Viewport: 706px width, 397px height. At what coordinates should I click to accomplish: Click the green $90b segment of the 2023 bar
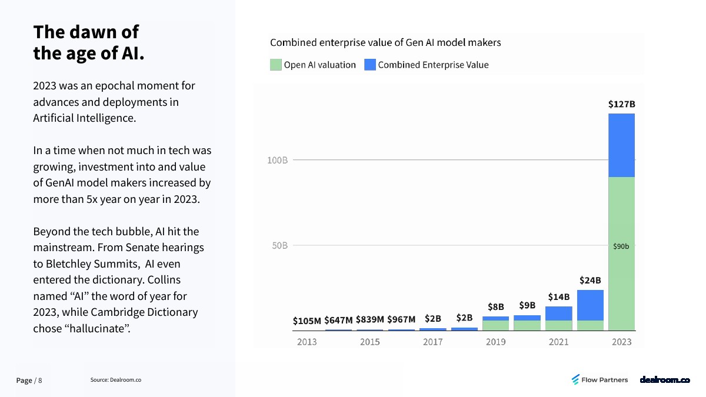(621, 253)
